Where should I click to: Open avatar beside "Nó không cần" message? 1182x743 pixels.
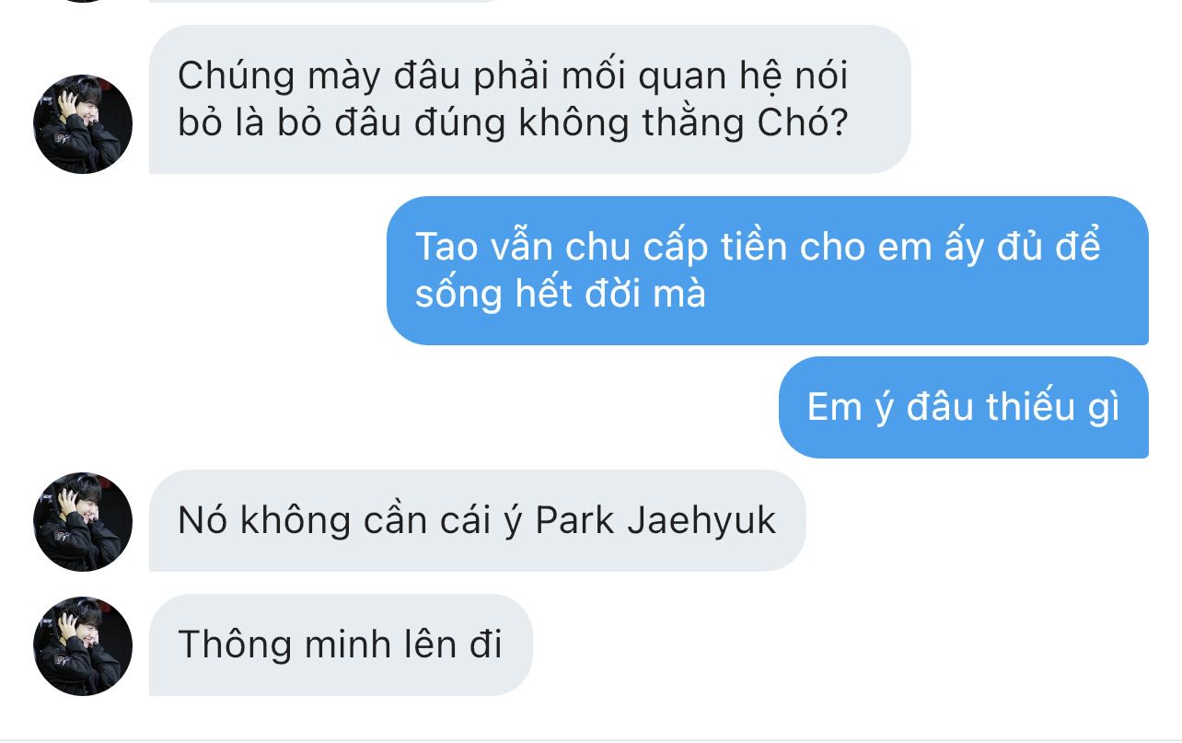pos(83,522)
